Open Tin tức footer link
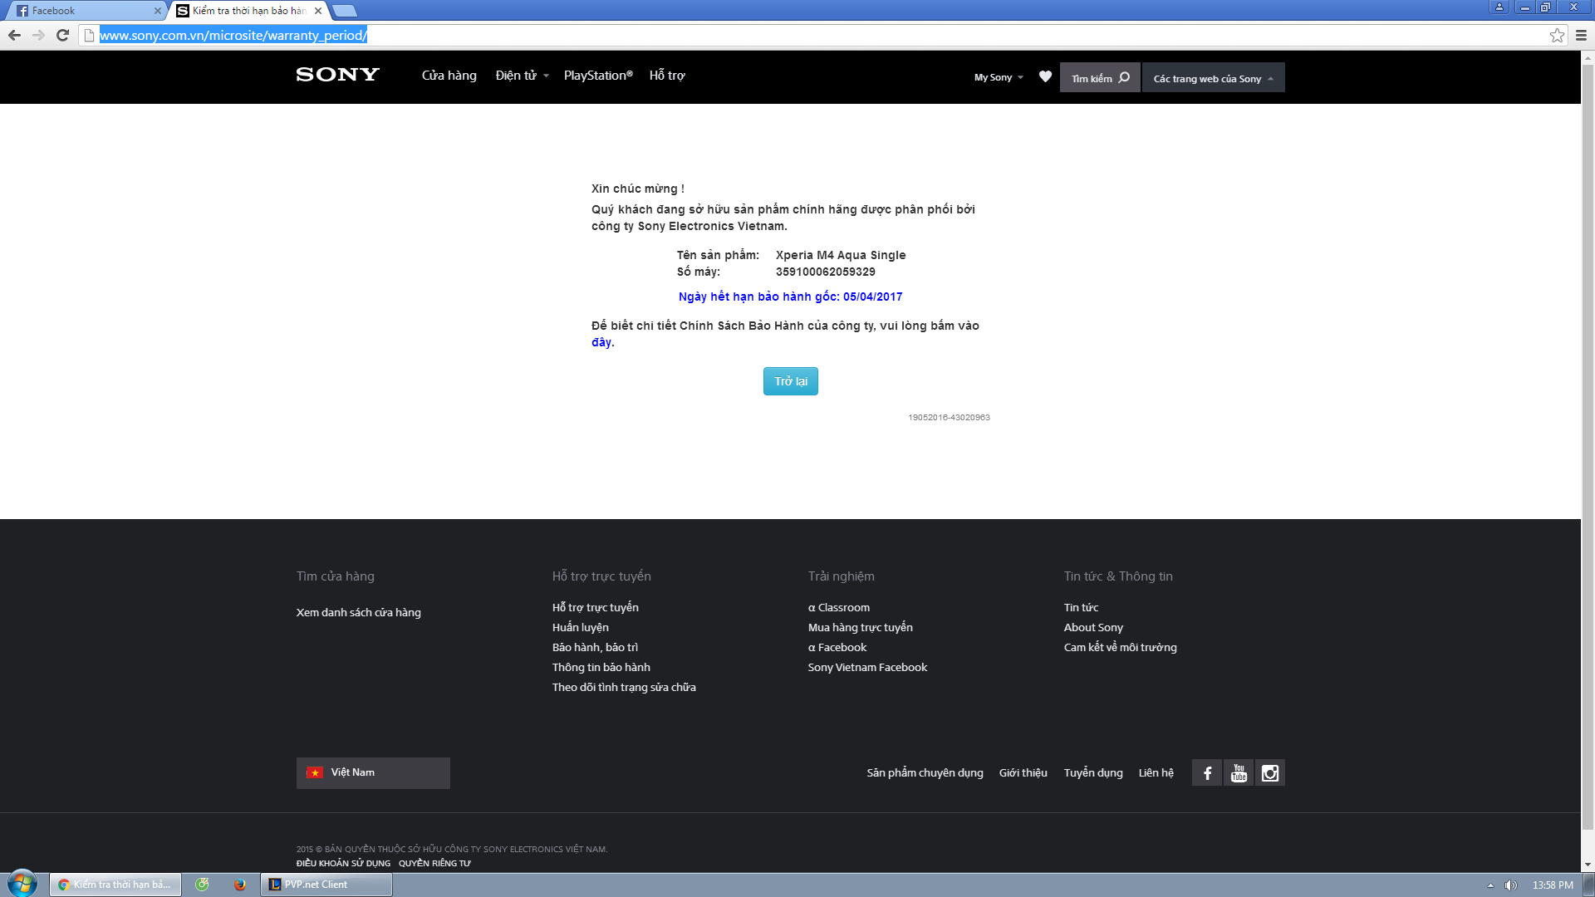Image resolution: width=1595 pixels, height=897 pixels. (x=1082, y=607)
